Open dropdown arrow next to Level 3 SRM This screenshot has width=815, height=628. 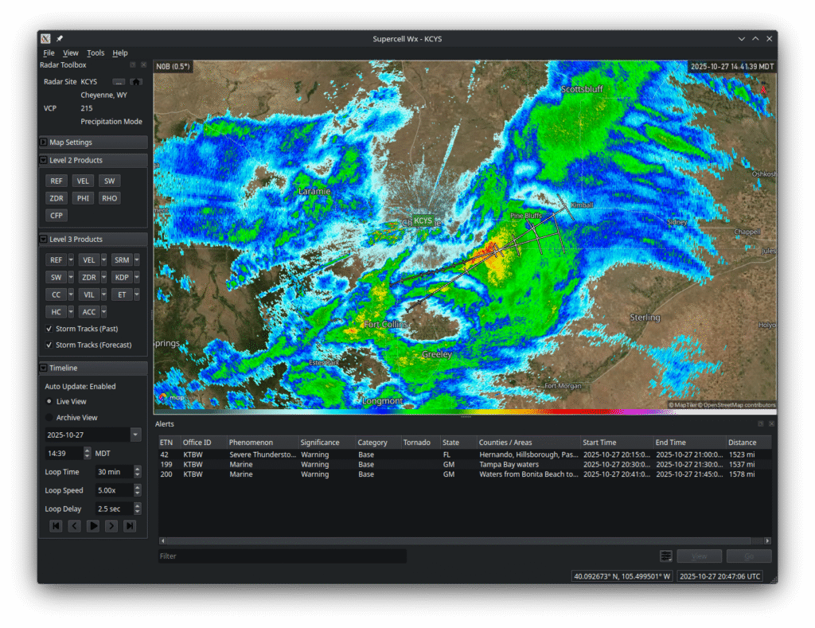point(137,259)
